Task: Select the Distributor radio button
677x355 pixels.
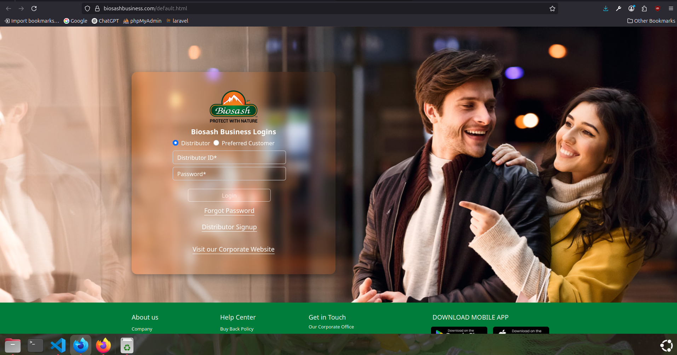Action: coord(176,143)
